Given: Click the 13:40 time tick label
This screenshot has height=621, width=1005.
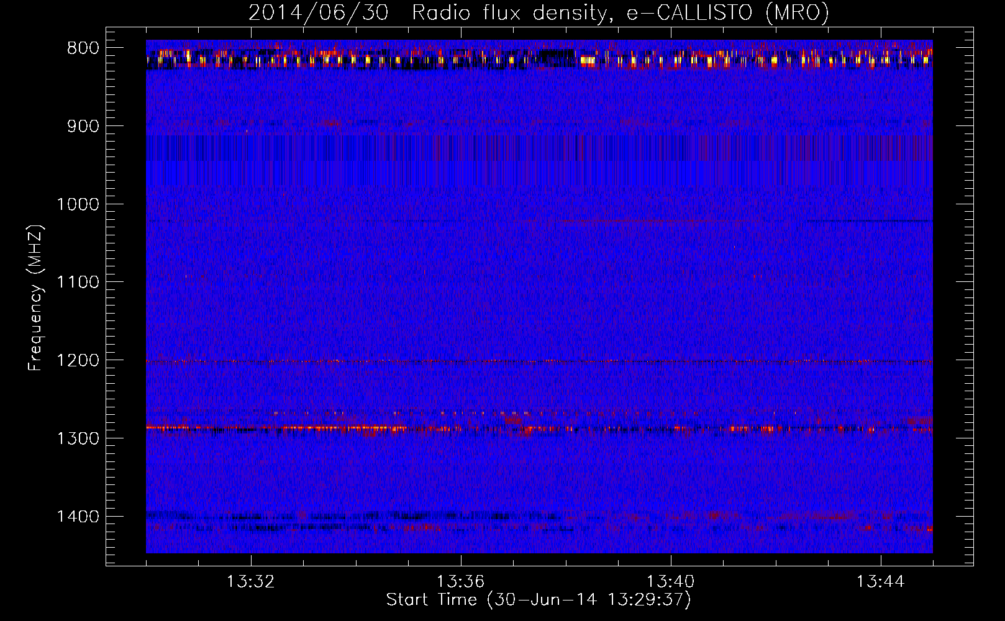Looking at the screenshot, I should pos(670,582).
